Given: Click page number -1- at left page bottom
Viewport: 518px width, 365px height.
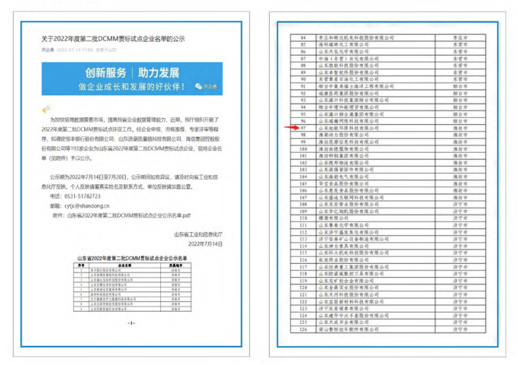Looking at the screenshot, I should [131, 323].
